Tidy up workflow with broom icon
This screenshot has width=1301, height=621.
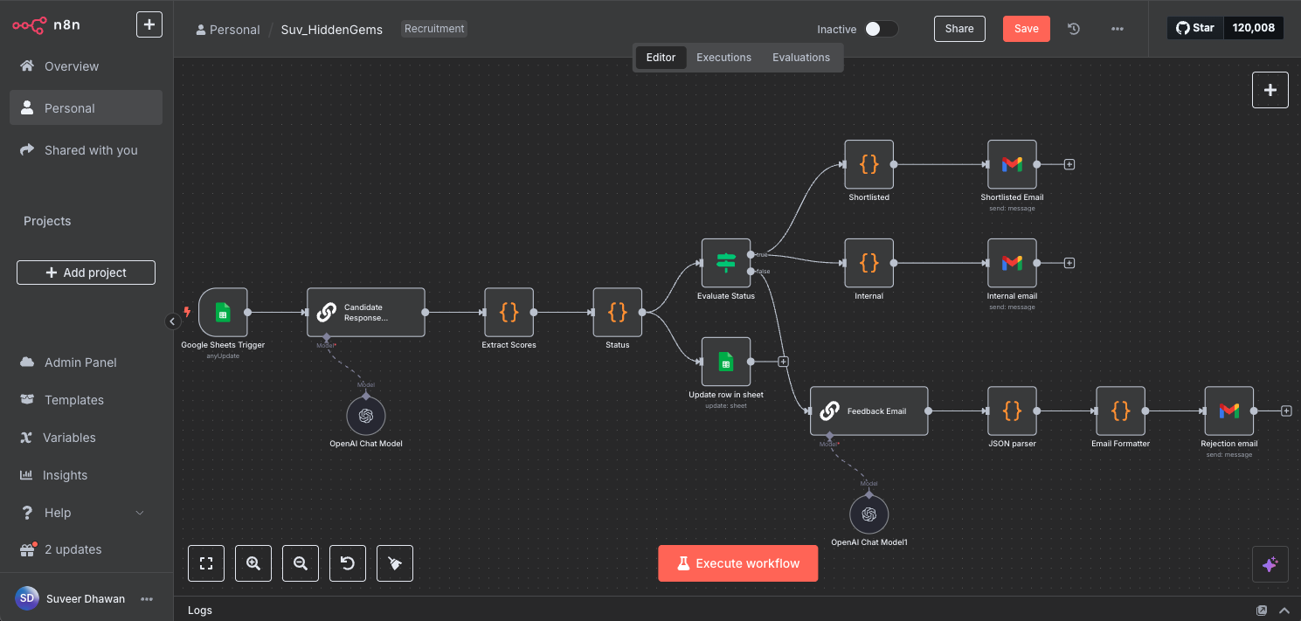pyautogui.click(x=395, y=563)
